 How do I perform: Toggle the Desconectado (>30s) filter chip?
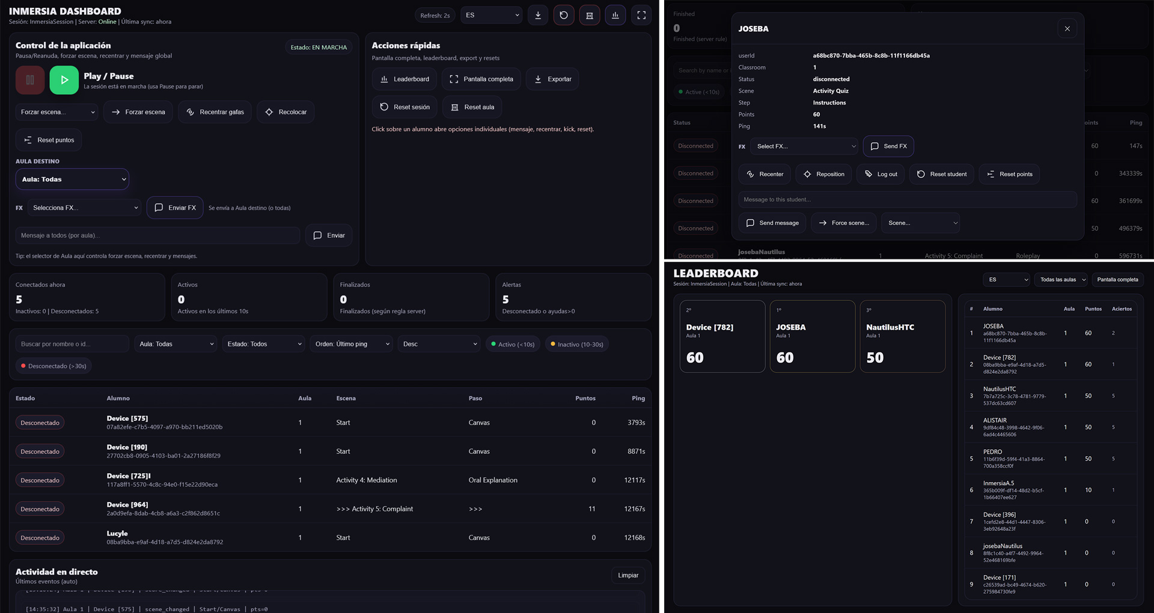coord(53,366)
